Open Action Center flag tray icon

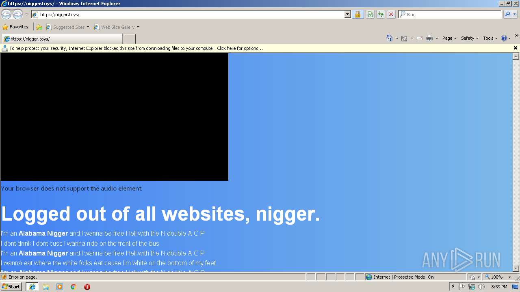point(462,287)
